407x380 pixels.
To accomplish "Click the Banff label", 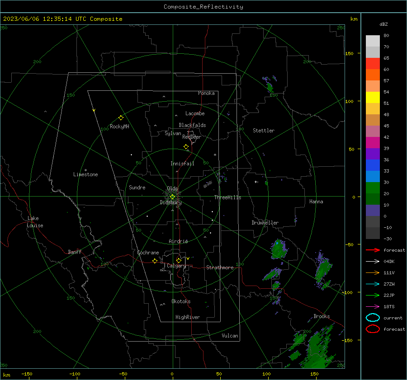I will coord(75,252).
